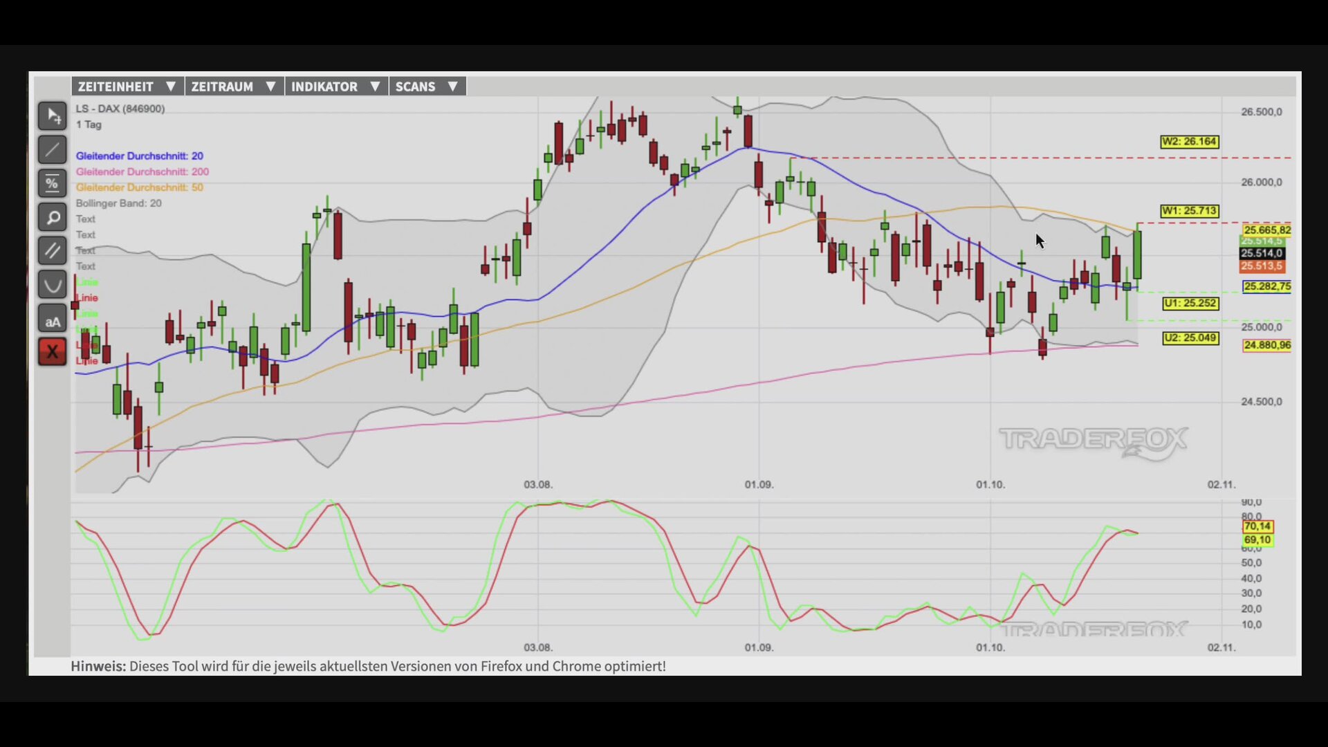Click the red X delete drawings tool
This screenshot has height=747, width=1328.
point(52,352)
